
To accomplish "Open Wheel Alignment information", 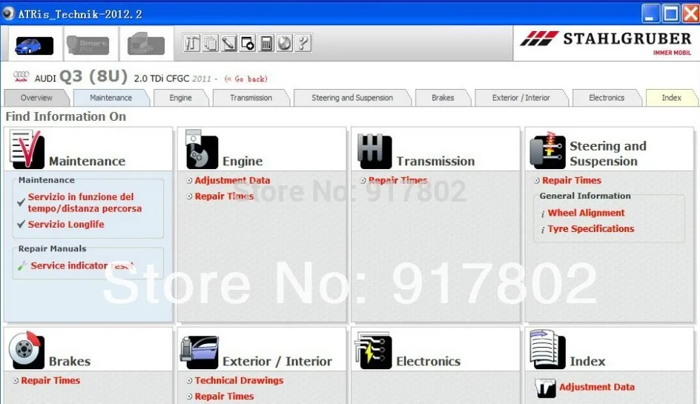I will (586, 213).
